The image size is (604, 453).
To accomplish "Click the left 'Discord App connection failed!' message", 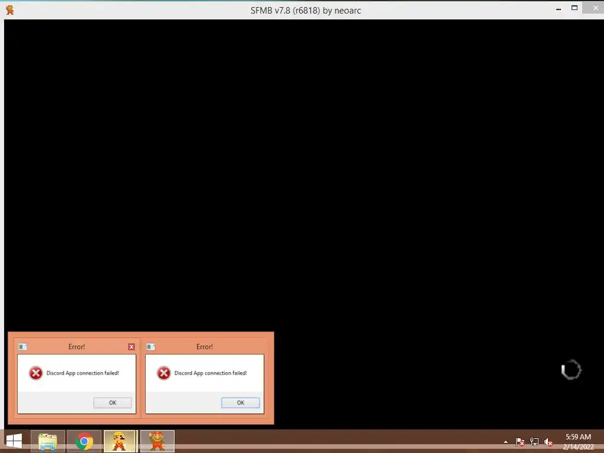I will coord(83,373).
